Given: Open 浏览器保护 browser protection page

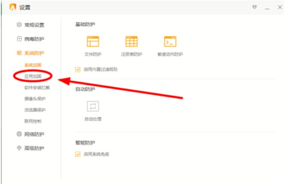Looking at the screenshot, I should point(35,110).
